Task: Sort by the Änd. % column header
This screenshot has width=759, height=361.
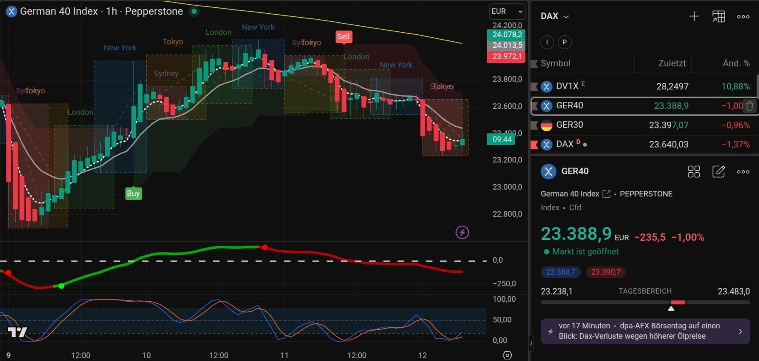Action: pyautogui.click(x=736, y=63)
